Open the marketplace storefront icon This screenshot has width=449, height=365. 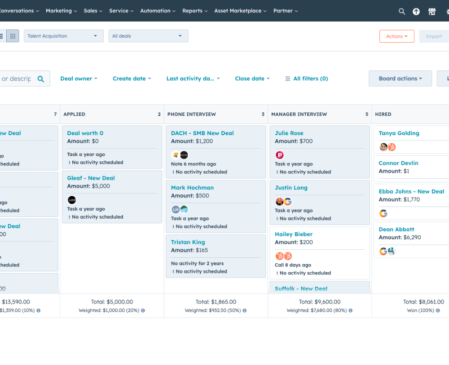point(432,12)
